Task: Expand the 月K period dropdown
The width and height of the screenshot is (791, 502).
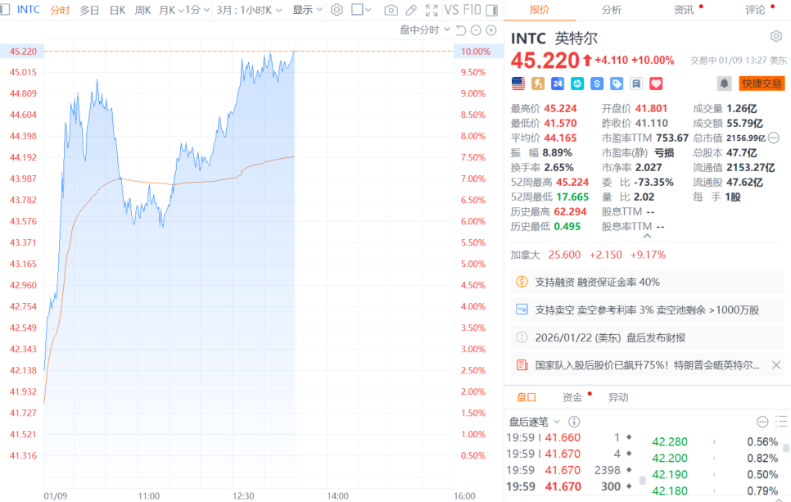Action: [x=171, y=10]
